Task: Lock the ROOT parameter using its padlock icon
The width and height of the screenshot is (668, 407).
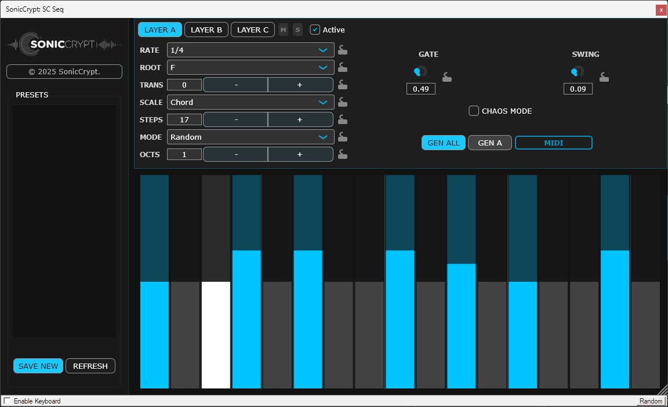Action: click(x=342, y=67)
